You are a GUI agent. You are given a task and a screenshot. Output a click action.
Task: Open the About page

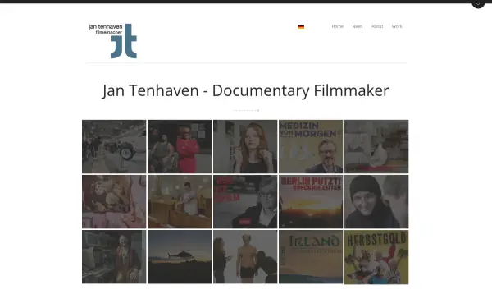pyautogui.click(x=377, y=26)
